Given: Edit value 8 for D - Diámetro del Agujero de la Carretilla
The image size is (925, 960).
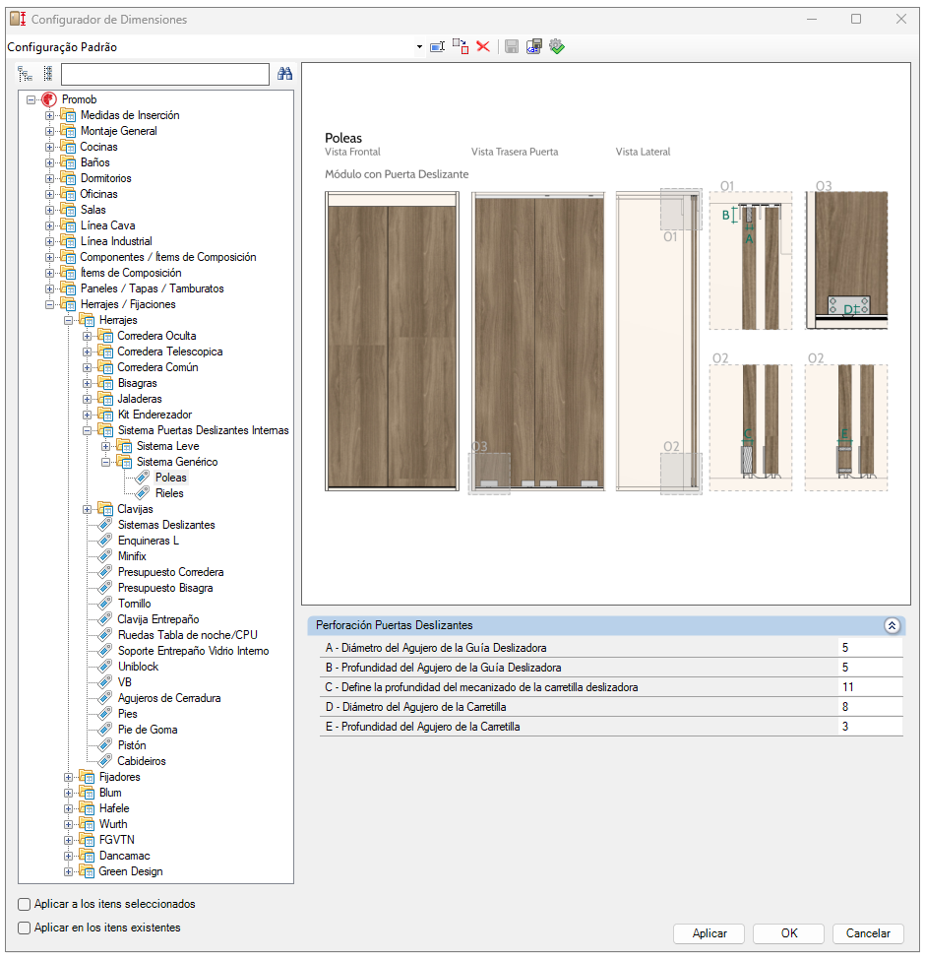Looking at the screenshot, I should (x=870, y=707).
